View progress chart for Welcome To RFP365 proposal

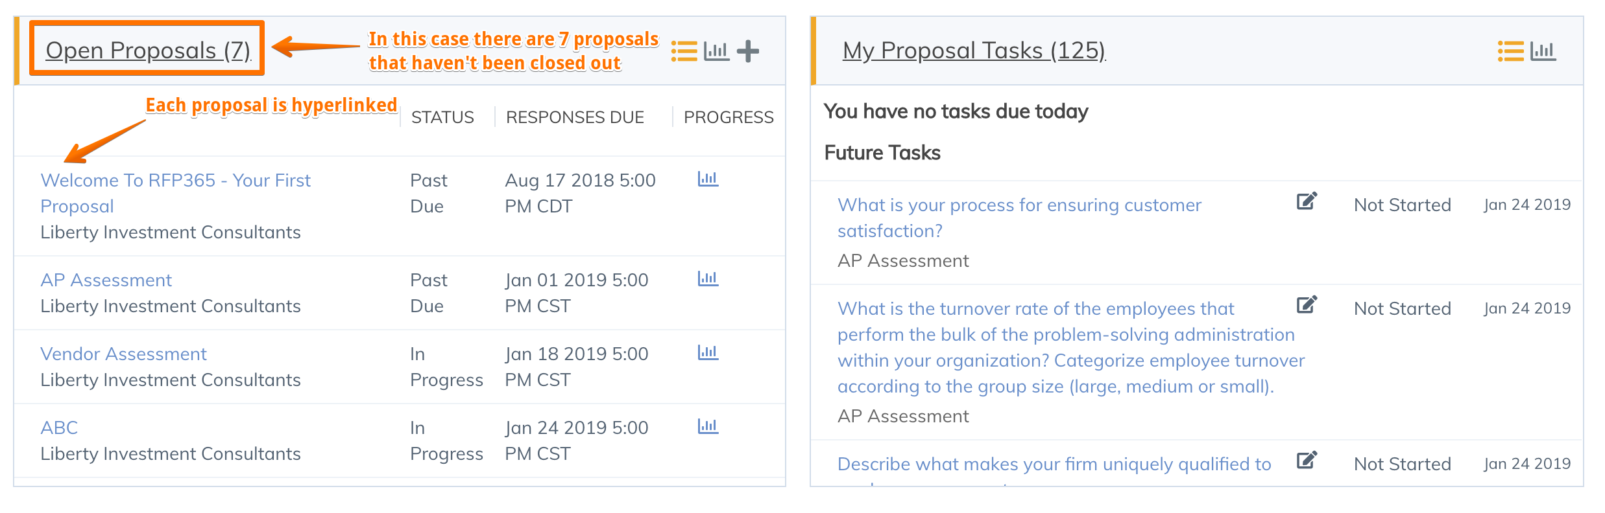708,179
